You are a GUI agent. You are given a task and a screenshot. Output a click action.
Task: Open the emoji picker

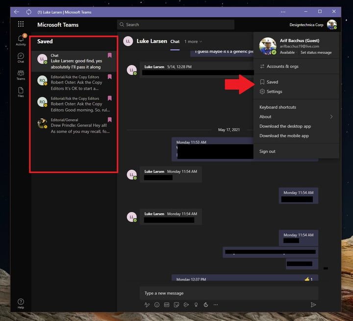[x=157, y=305]
